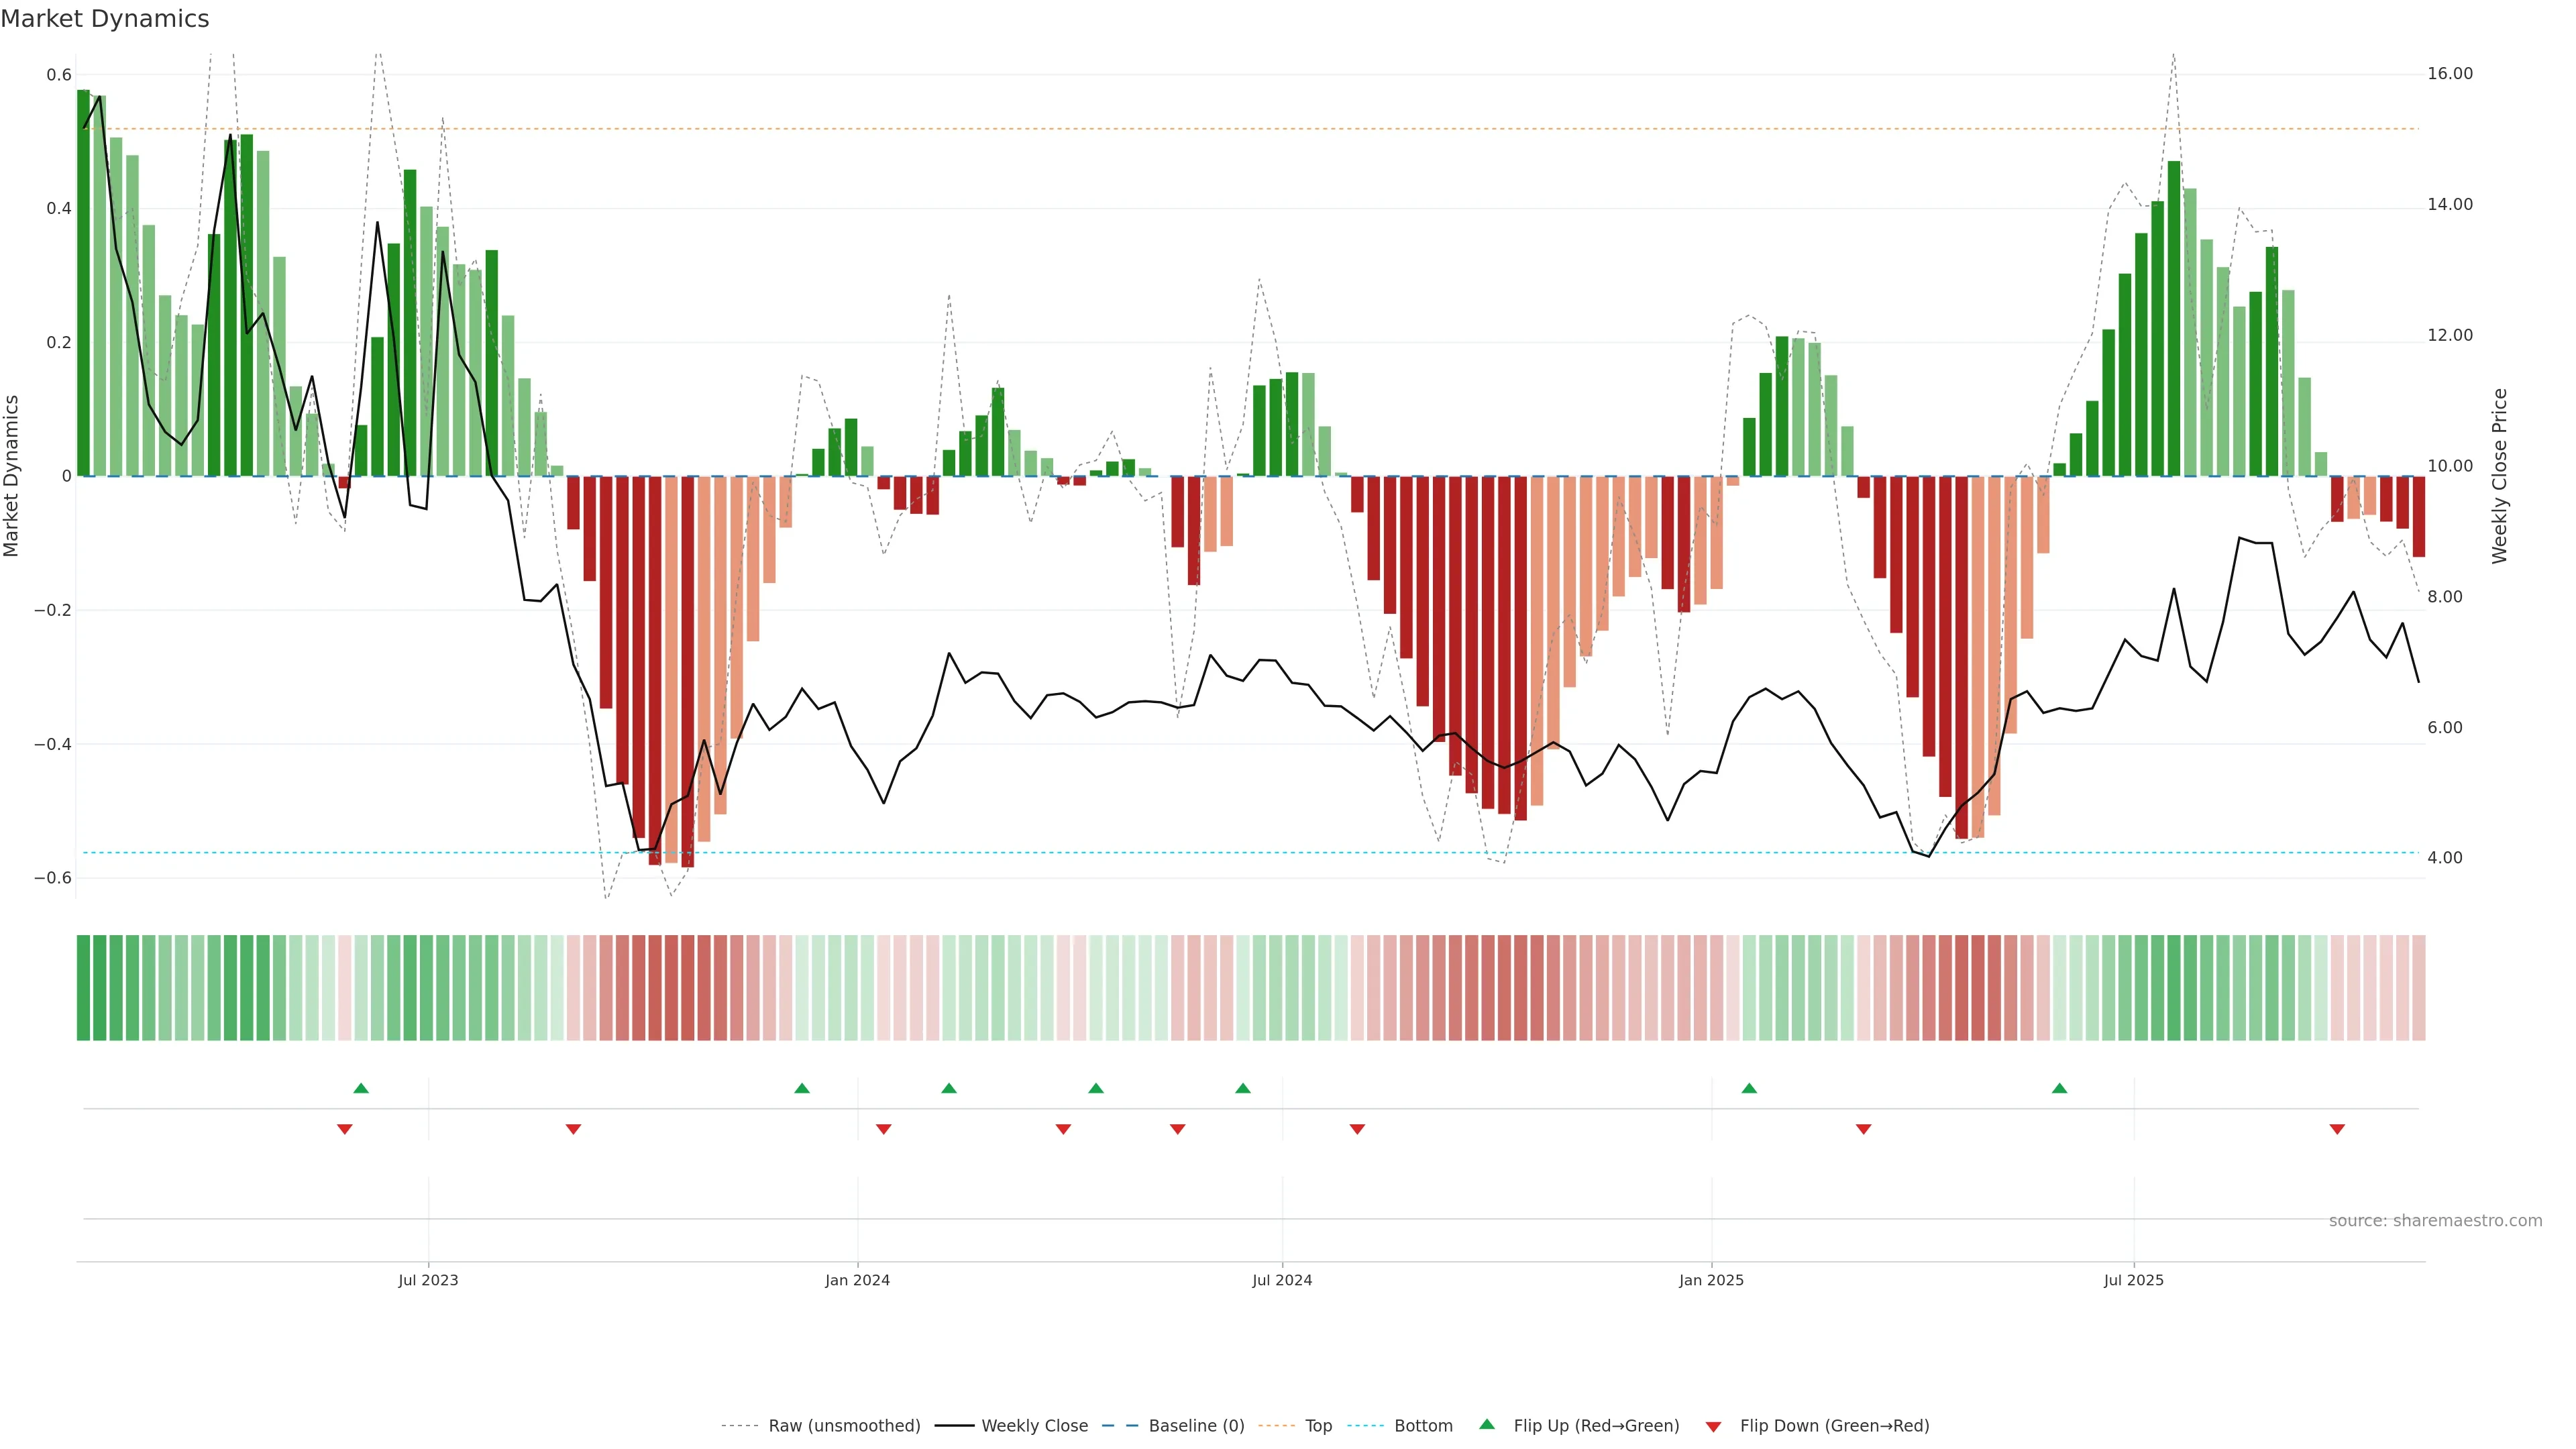Click the Jul 2024 x-axis label
Image resolution: width=2576 pixels, height=1449 pixels.
pos(1282,1280)
